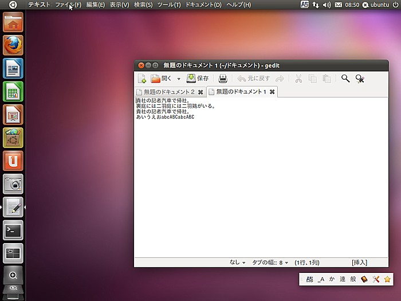The width and height of the screenshot is (401, 301).
Task: Launch LibreOffice Impress from launcher
Action: (13, 115)
